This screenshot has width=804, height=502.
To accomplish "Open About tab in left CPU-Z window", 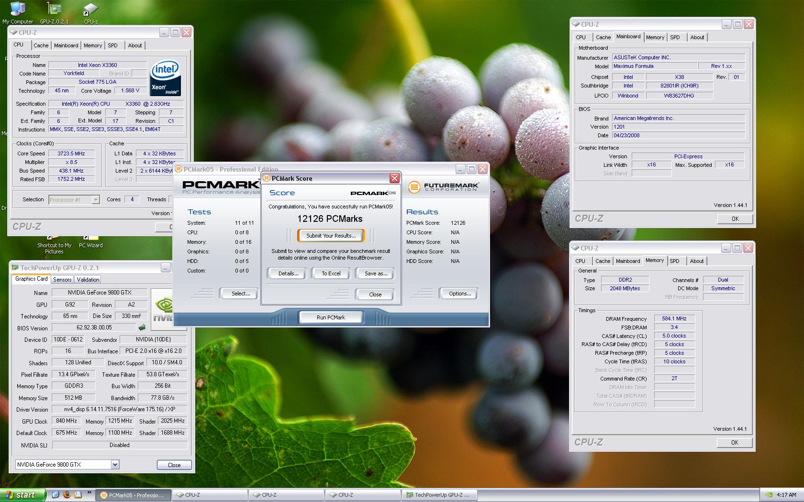I will [x=135, y=45].
